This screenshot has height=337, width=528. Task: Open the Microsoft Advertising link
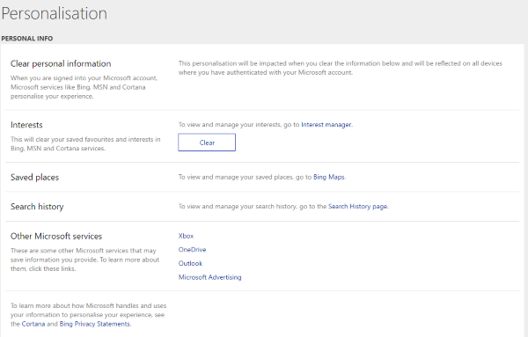pyautogui.click(x=209, y=277)
